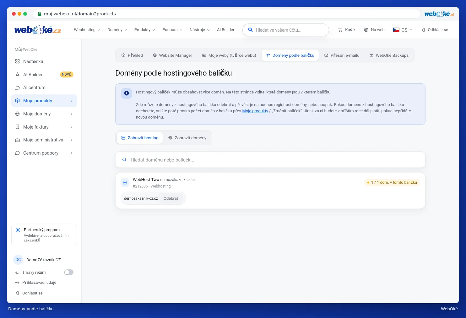Select the Zobrazit hosting view
Screen dimensions: 466x318
(140, 138)
